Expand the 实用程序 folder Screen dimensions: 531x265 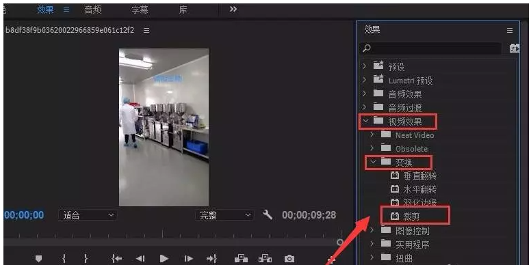click(372, 244)
